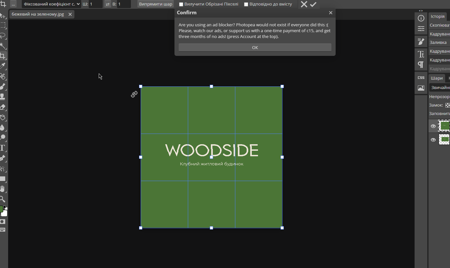Open the CSS panel icon

click(421, 78)
